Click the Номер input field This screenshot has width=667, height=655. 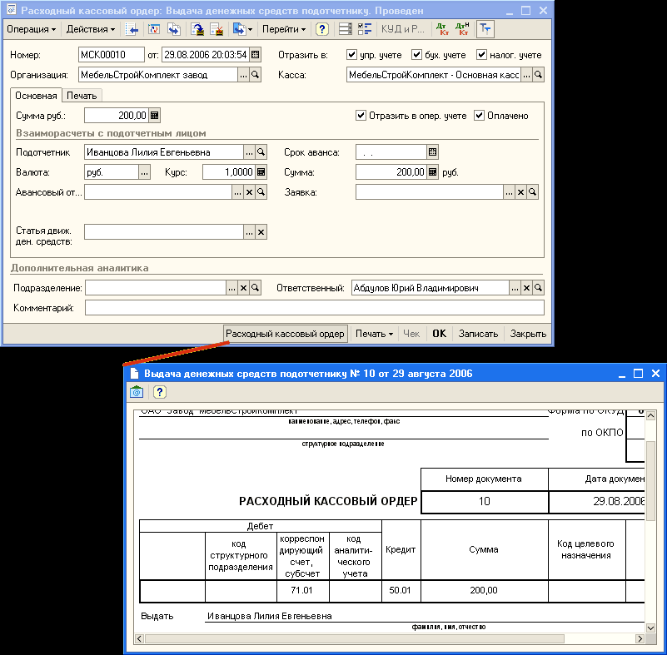click(112, 55)
